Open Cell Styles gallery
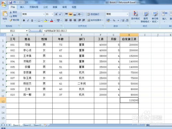Viewport: 172px width, 129px height. [155, 17]
